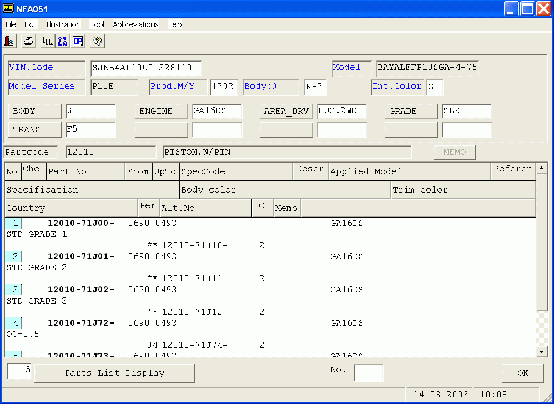This screenshot has width=554, height=404.
Task: Click the OK button
Action: pyautogui.click(x=522, y=373)
